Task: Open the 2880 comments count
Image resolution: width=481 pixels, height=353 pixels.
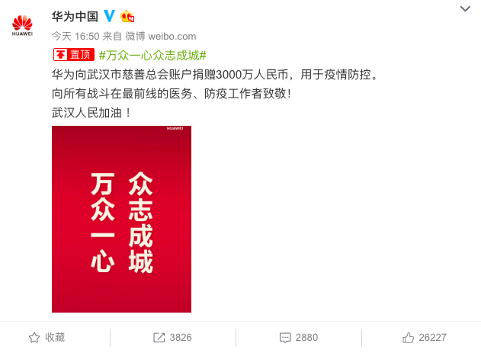Action: (306, 338)
